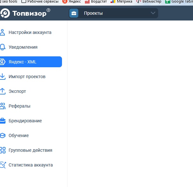This screenshot has height=187, width=193.
Task: Open the Рабочие сервисы bookmark folder
Action: click(x=40, y=2)
